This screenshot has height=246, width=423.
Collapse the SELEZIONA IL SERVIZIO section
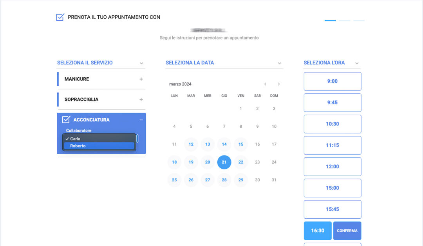click(x=141, y=62)
